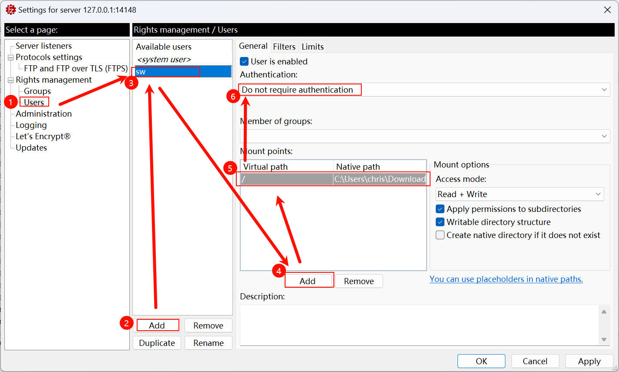Click the Virtual path column header
This screenshot has width=619, height=372.
coord(286,167)
